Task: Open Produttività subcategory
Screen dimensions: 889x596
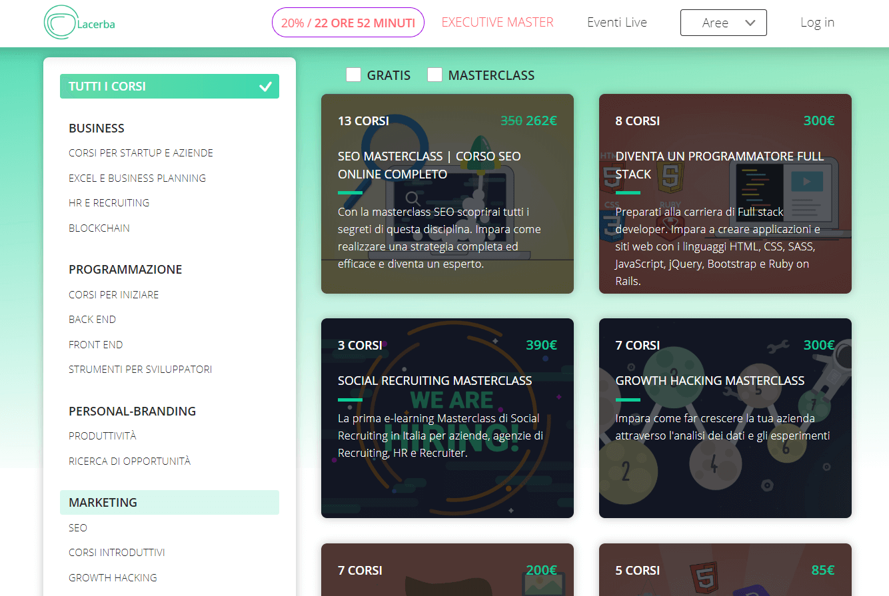Action: (x=103, y=436)
